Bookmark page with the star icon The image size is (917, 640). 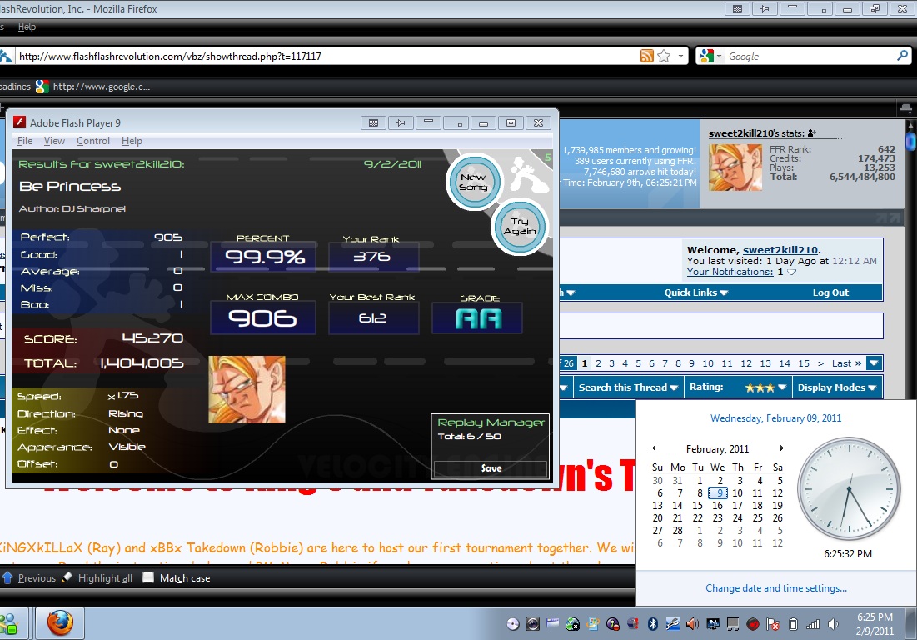pos(664,56)
